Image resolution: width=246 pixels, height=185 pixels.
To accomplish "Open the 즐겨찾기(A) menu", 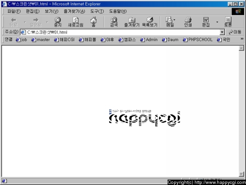I will pyautogui.click(x=74, y=12).
